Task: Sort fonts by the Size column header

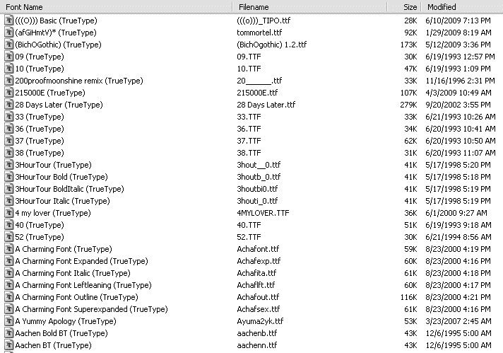Action: tap(404, 7)
